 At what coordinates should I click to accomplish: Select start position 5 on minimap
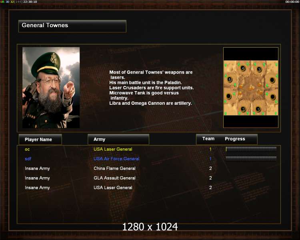click(230, 79)
